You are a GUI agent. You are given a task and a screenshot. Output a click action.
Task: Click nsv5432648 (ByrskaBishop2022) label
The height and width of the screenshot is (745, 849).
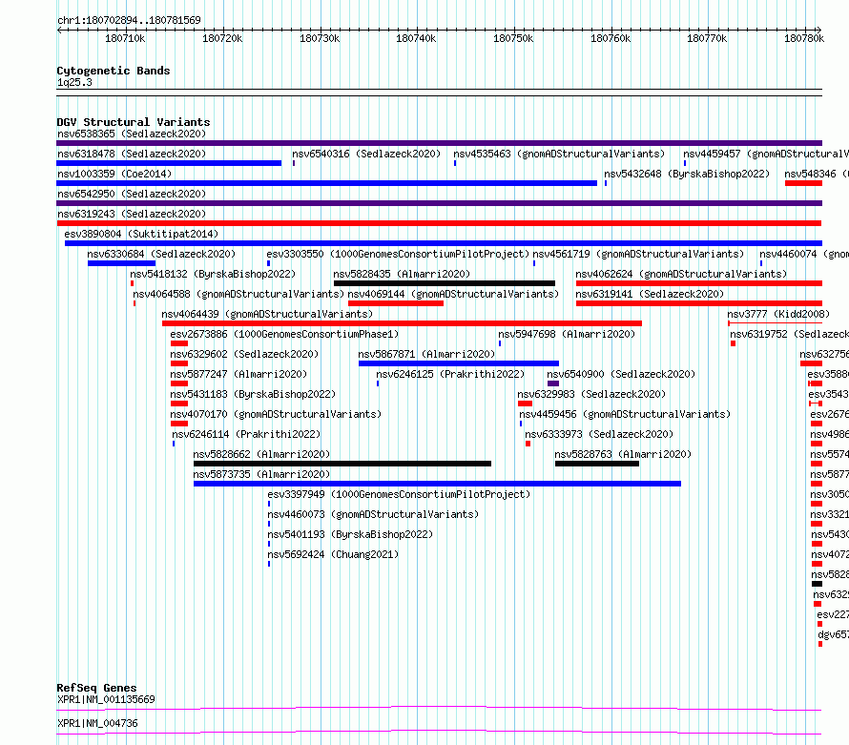687,174
